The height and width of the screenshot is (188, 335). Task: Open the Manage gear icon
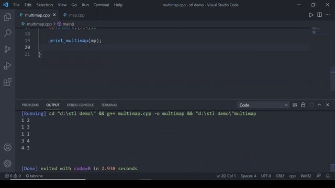[7, 163]
